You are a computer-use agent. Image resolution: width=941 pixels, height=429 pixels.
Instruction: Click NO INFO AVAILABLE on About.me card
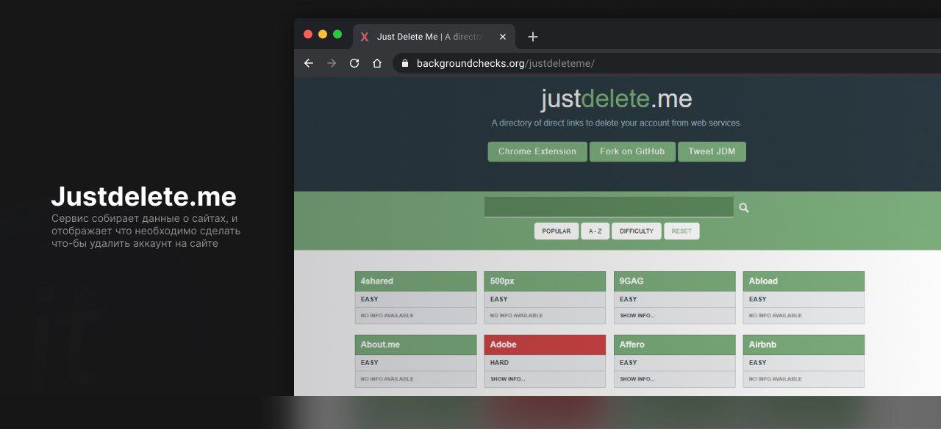click(x=387, y=379)
